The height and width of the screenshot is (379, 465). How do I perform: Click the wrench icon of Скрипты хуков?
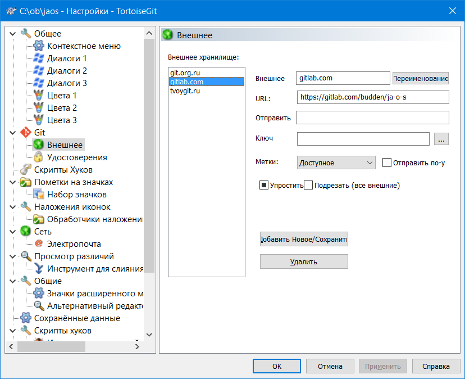point(26,331)
